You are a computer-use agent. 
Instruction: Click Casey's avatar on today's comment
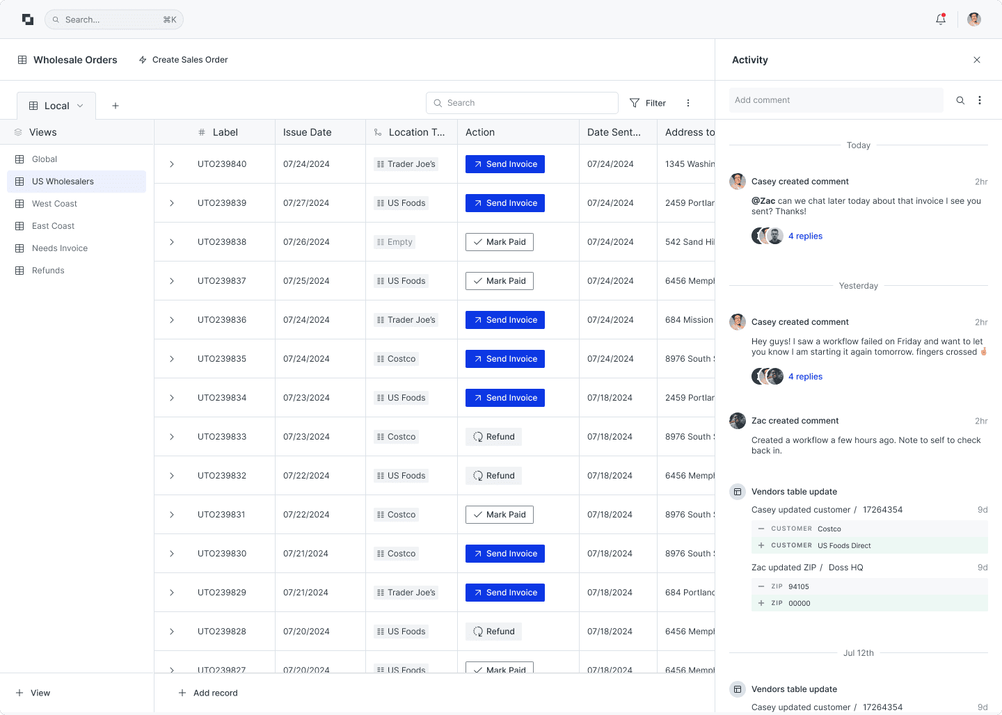(738, 182)
